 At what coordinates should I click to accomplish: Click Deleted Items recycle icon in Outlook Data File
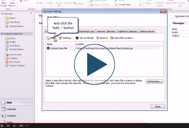pyautogui.click(x=7, y=50)
